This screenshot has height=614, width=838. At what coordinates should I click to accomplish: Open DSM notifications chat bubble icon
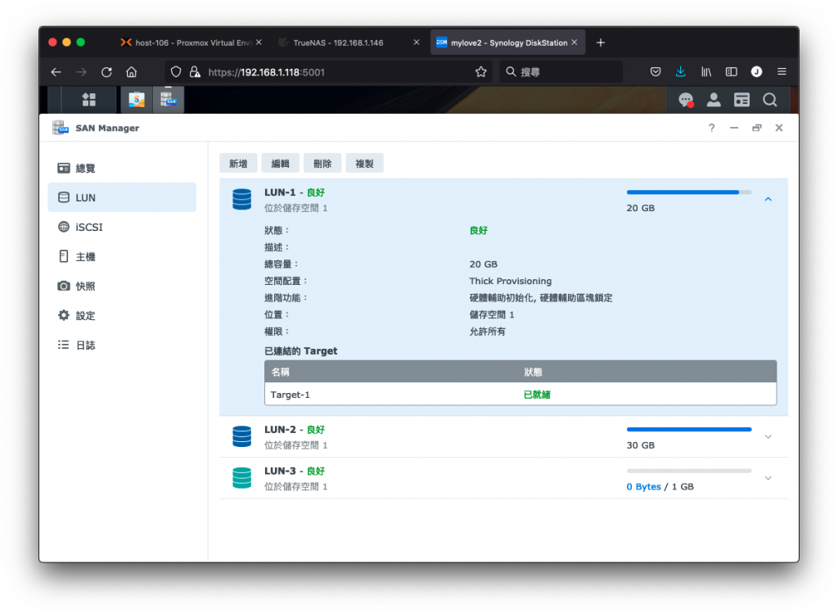coord(686,100)
